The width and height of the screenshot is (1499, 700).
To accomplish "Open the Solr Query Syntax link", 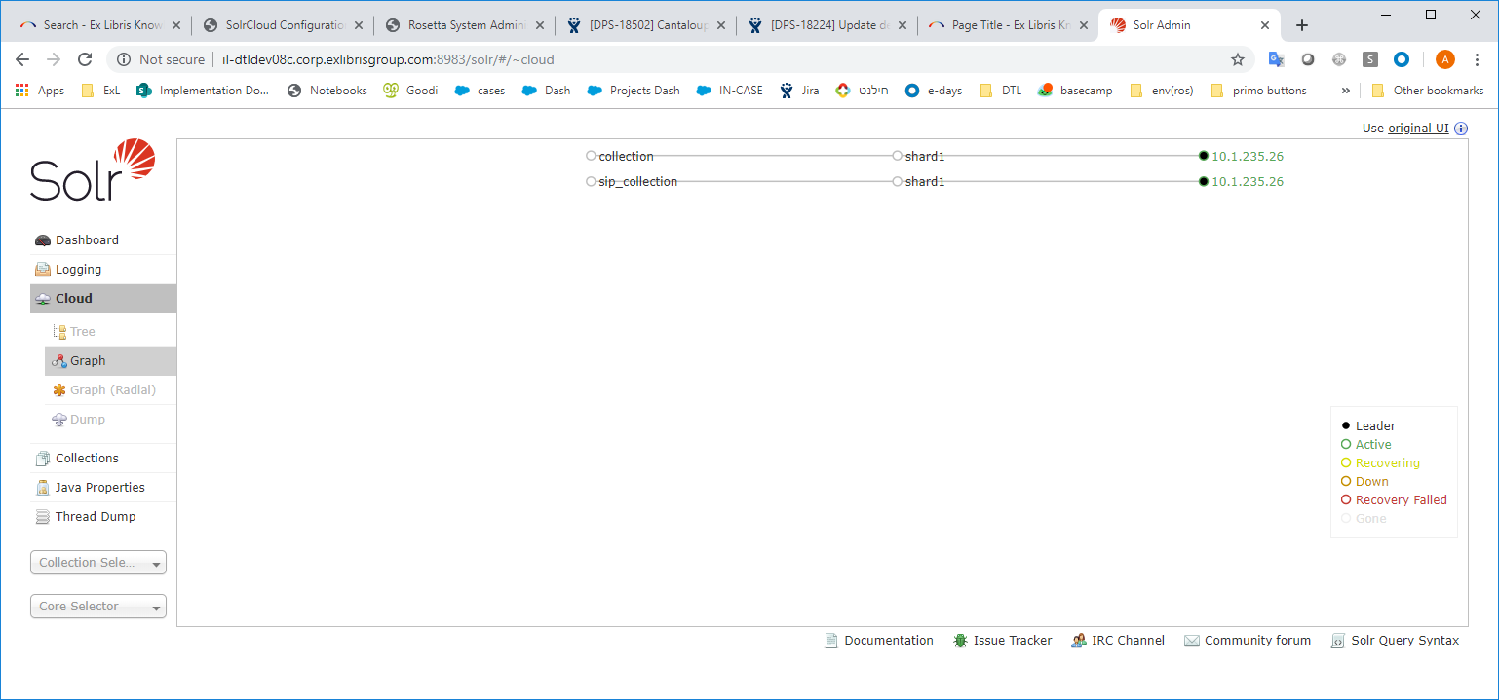I will (1404, 641).
